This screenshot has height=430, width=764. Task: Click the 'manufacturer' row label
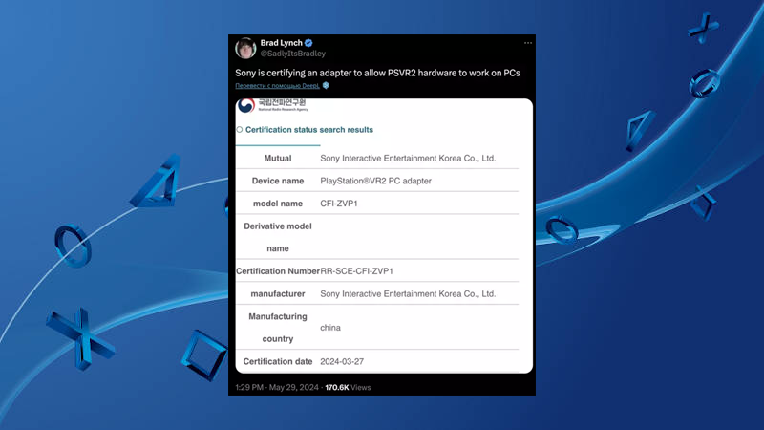pos(278,294)
